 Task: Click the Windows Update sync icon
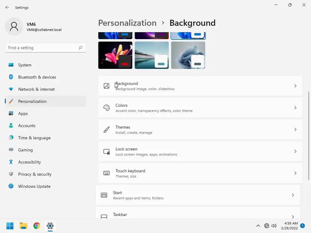11,186
